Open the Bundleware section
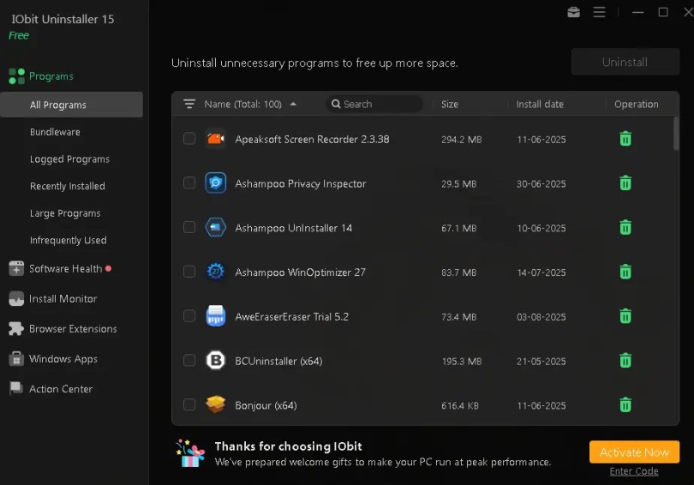 tap(55, 132)
